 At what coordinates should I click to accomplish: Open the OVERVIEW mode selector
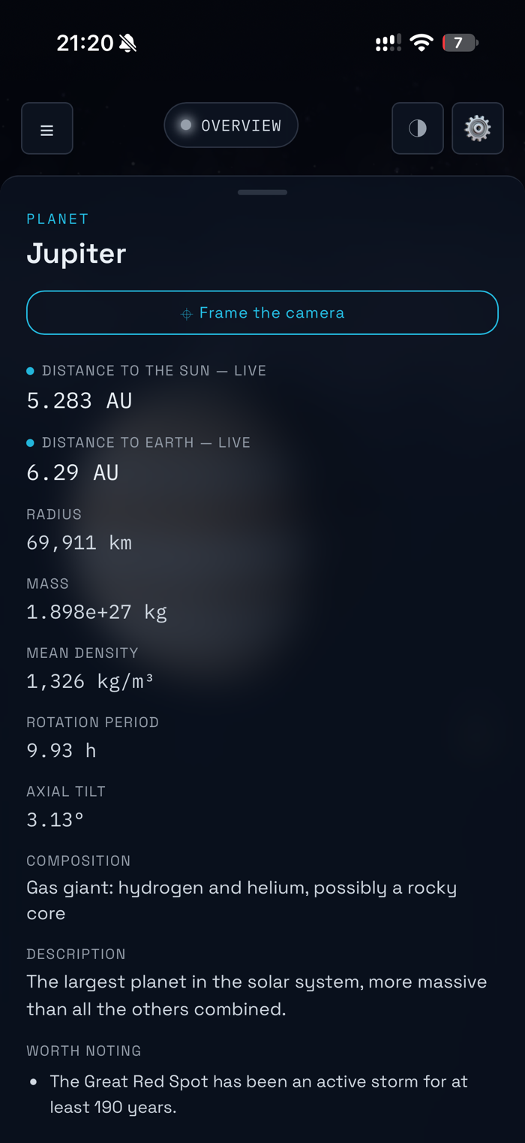tap(231, 125)
